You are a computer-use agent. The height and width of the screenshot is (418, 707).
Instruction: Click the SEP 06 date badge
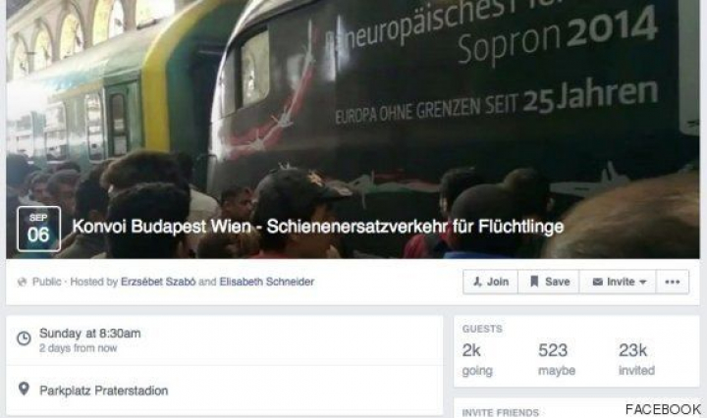pos(38,229)
